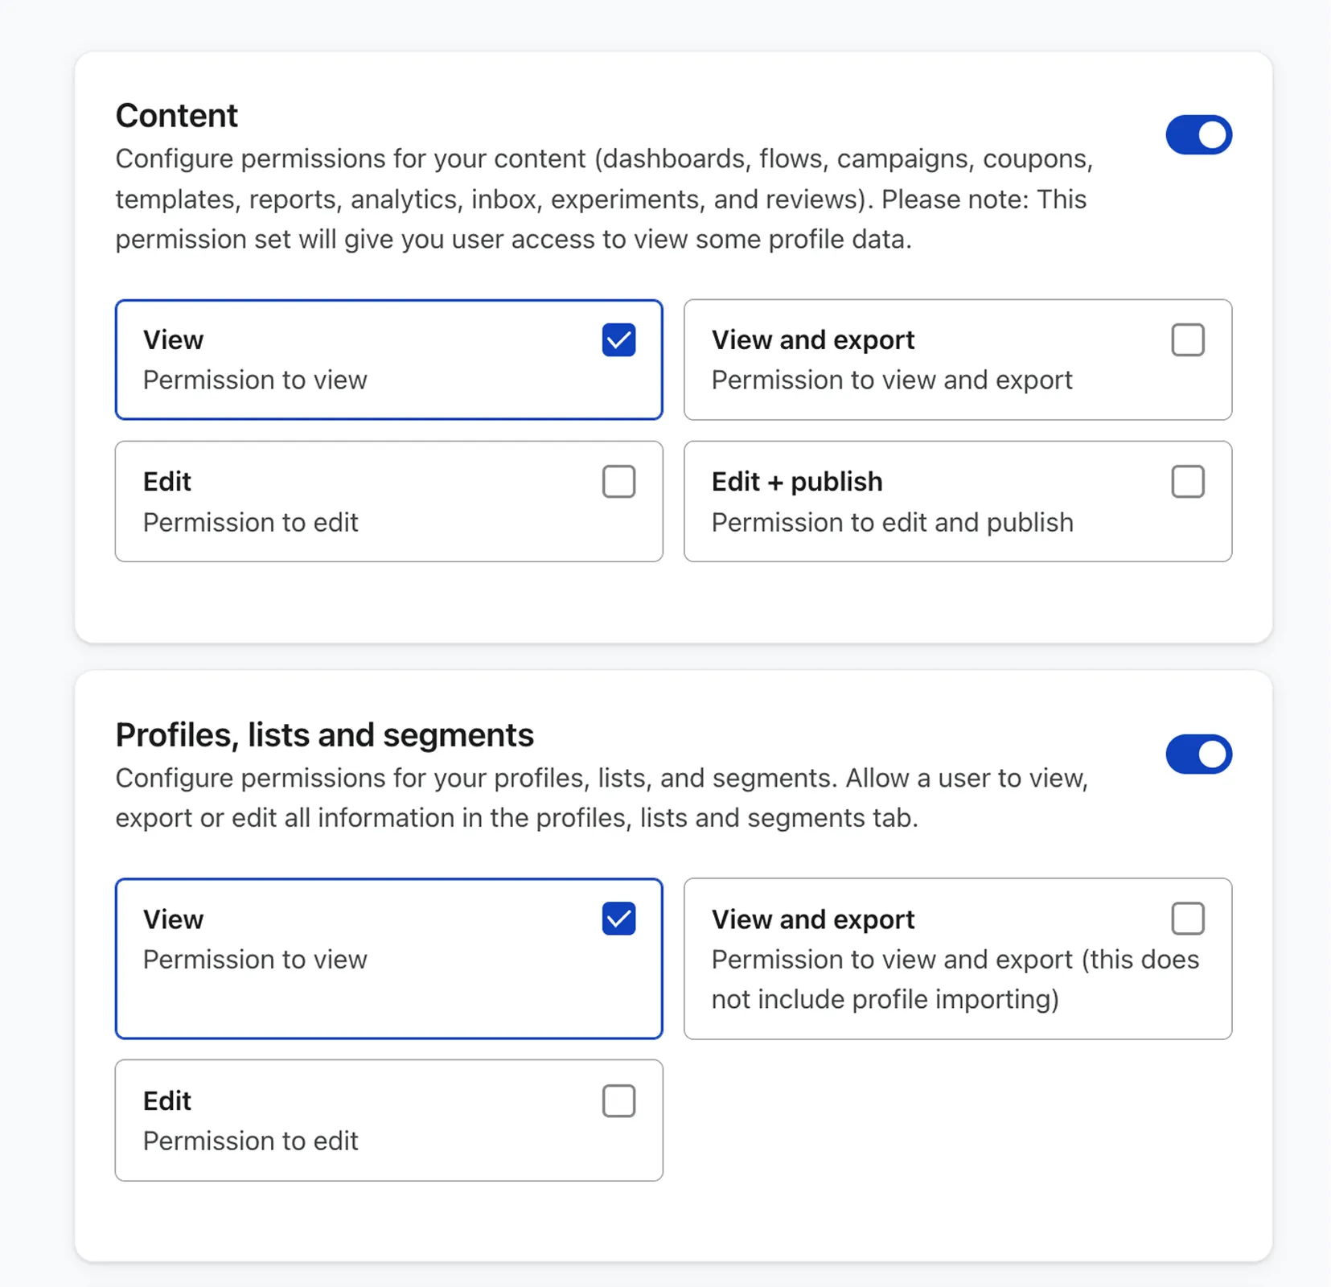
Task: Check the Edit permission box under Content
Action: pos(618,481)
